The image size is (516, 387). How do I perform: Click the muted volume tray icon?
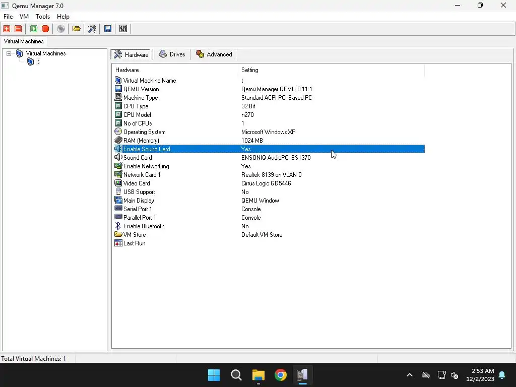[455, 375]
